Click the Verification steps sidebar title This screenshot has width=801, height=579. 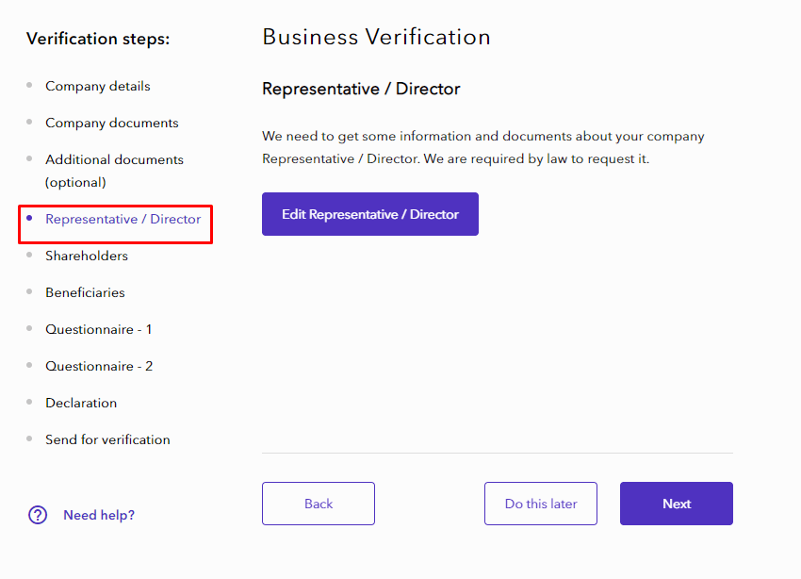click(x=98, y=40)
